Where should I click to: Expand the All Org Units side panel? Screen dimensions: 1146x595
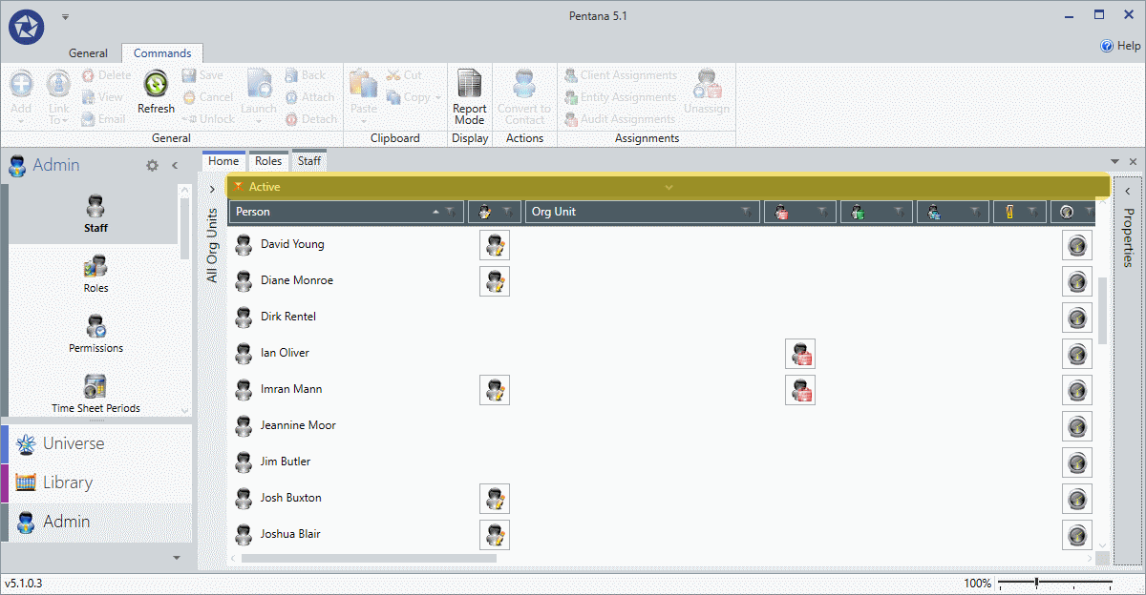(212, 189)
